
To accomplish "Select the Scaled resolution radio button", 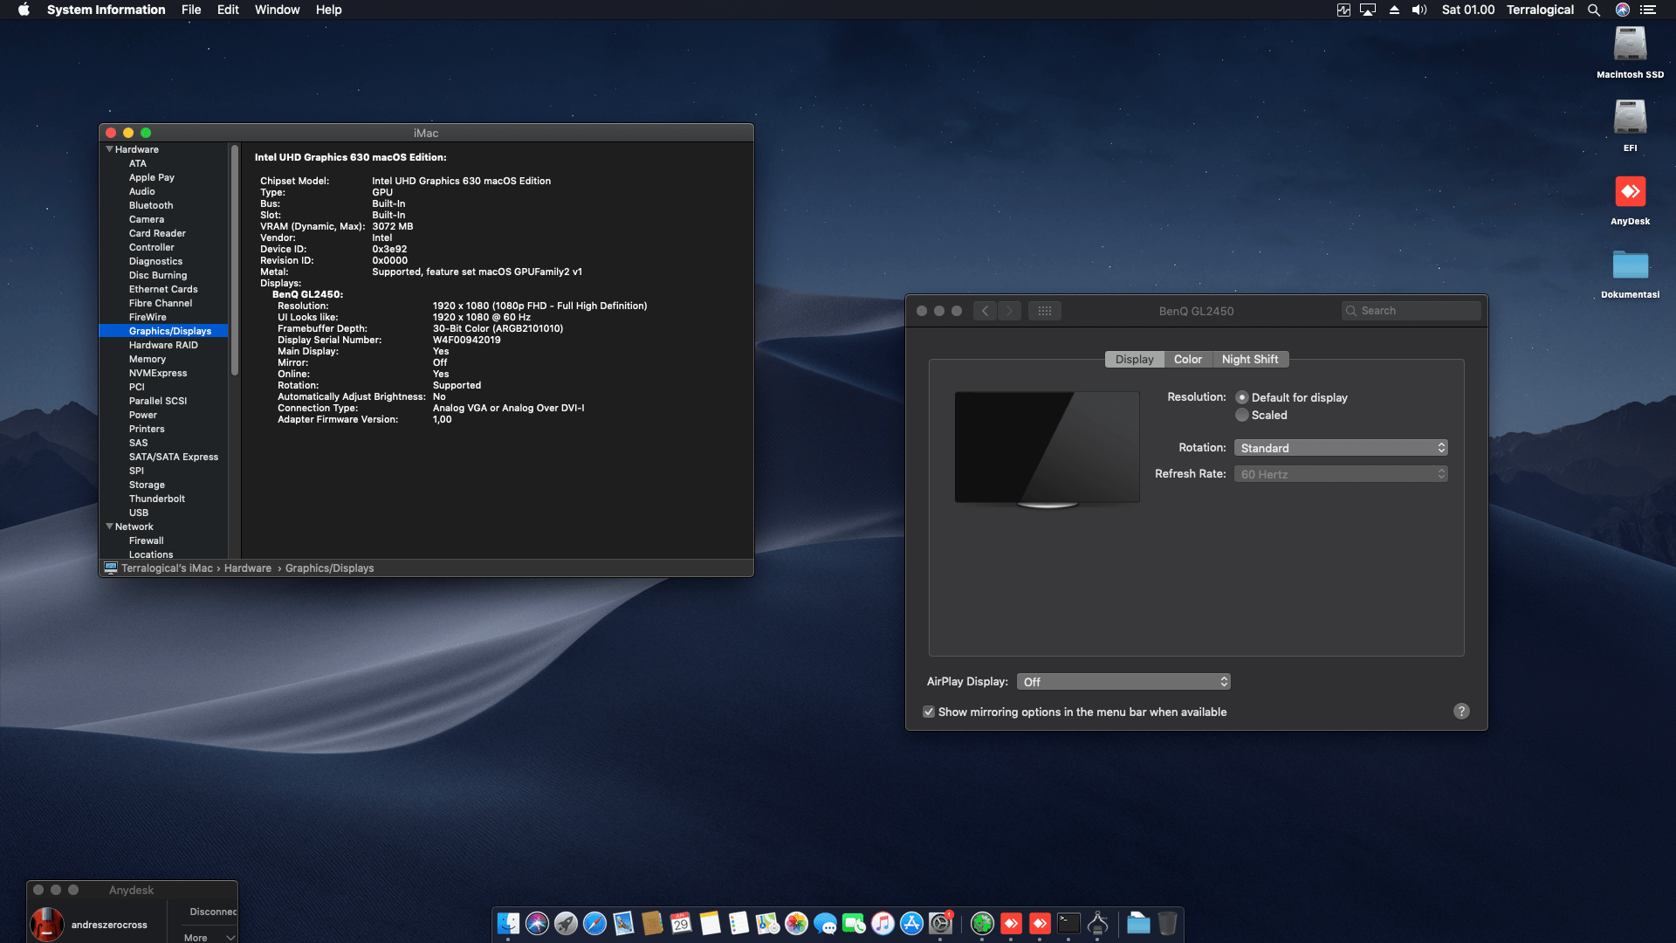I will [1242, 415].
